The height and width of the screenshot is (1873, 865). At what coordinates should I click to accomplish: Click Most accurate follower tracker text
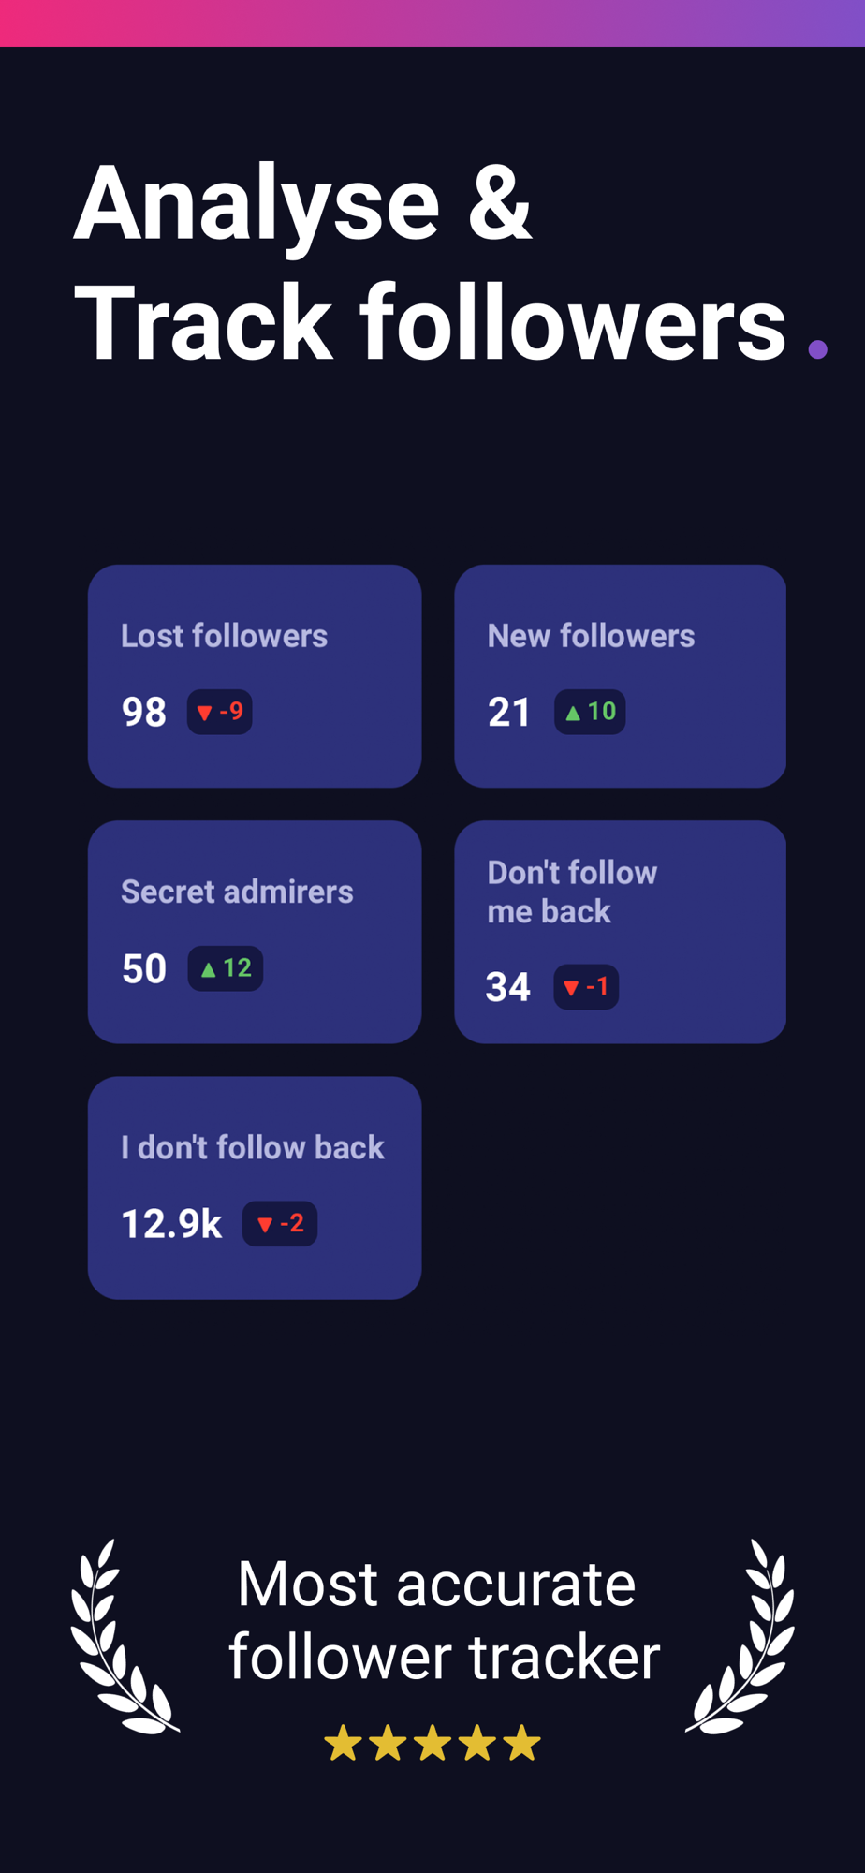click(x=444, y=1620)
